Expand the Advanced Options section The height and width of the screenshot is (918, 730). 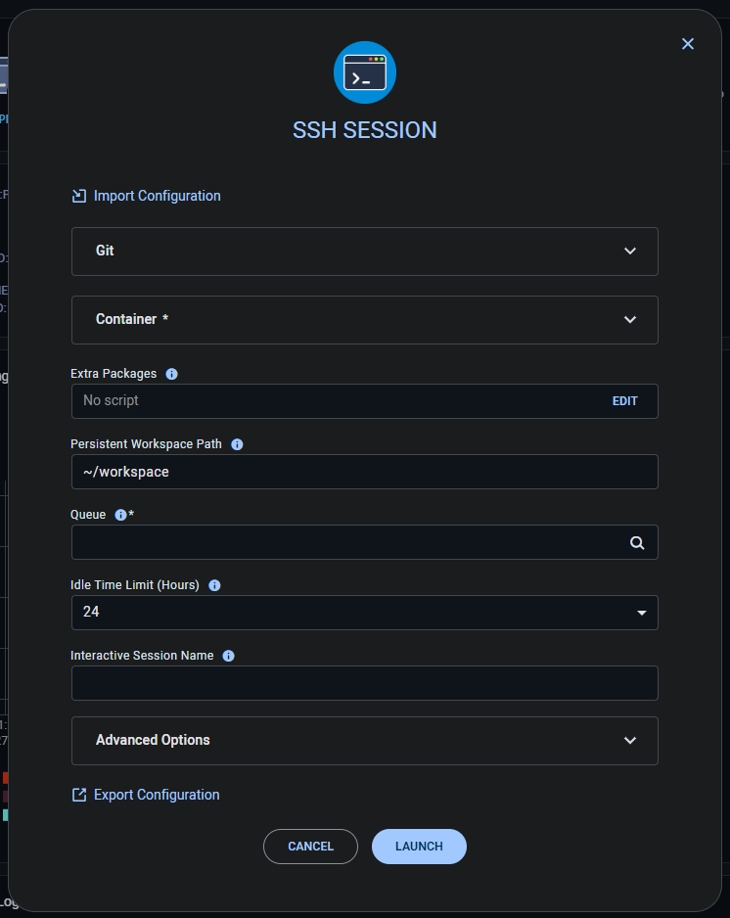tap(630, 740)
